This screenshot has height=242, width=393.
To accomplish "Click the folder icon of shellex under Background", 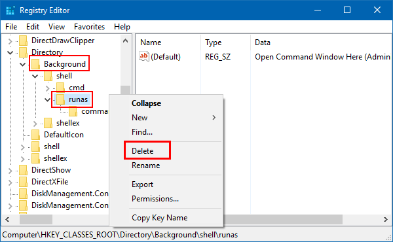I will coord(48,123).
